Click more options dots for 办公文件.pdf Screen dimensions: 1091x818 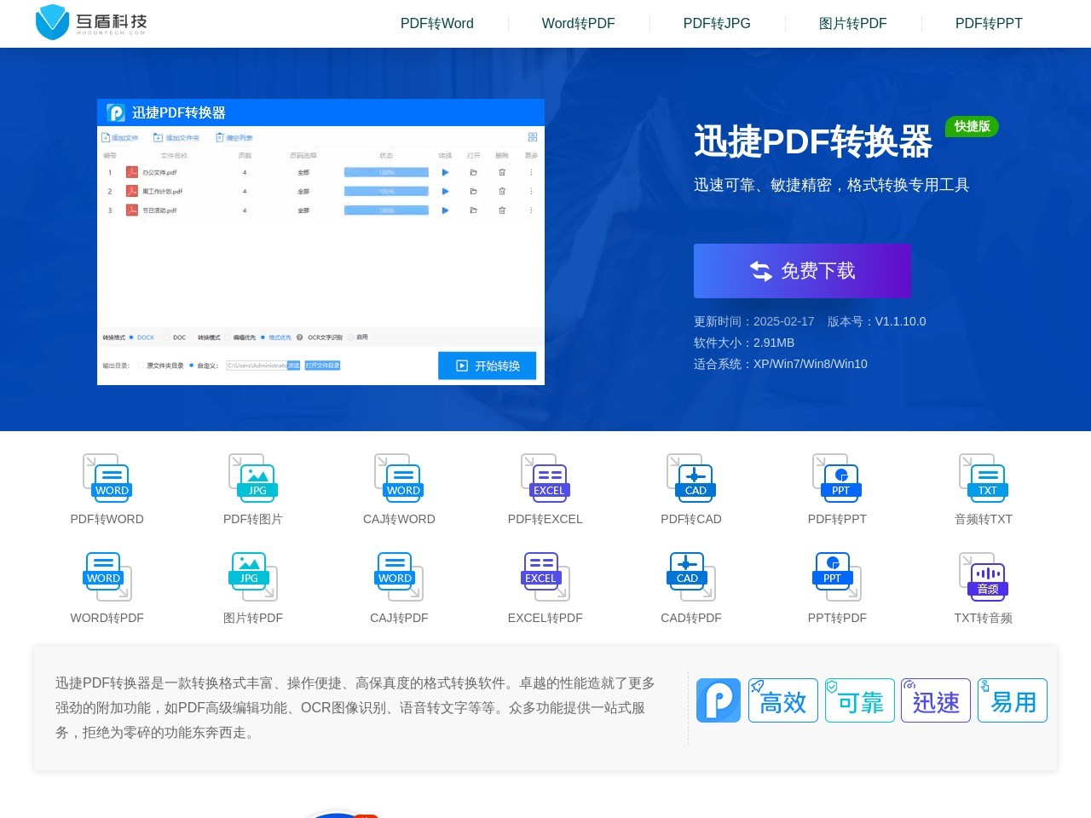tap(531, 172)
